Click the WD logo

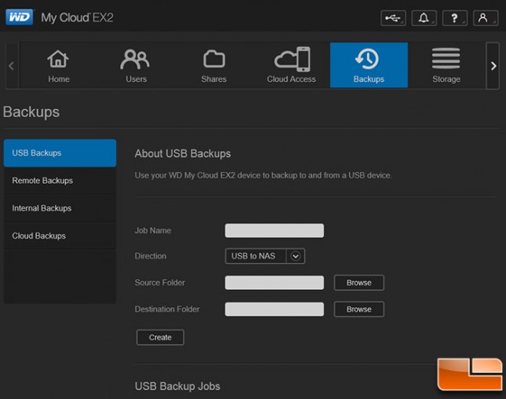pyautogui.click(x=20, y=17)
